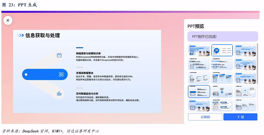Click the four-circle grid icon on blue pill
264x135 pixels.
click(x=61, y=74)
